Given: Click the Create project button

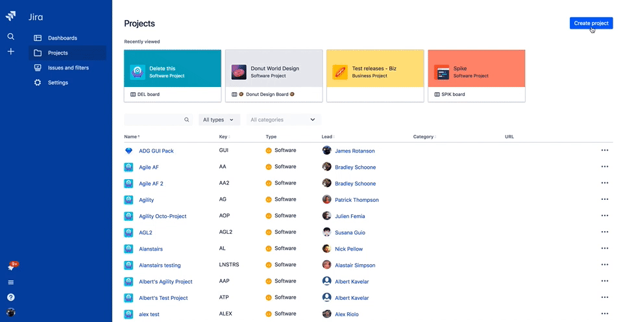Looking at the screenshot, I should click(591, 23).
